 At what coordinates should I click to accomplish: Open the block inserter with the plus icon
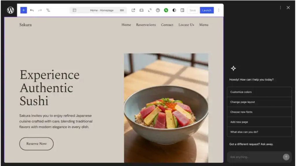tap(23, 10)
